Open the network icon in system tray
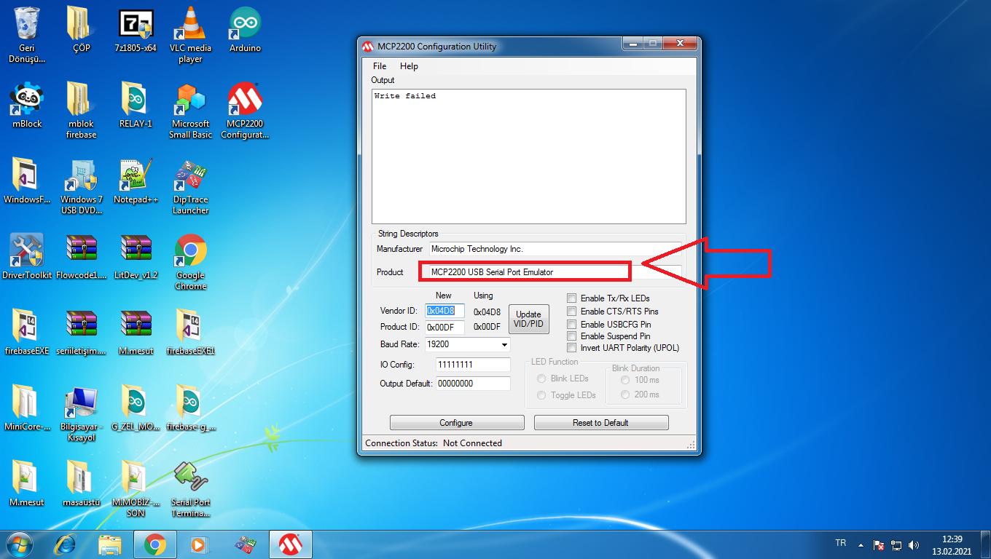The image size is (991, 559). (x=897, y=544)
